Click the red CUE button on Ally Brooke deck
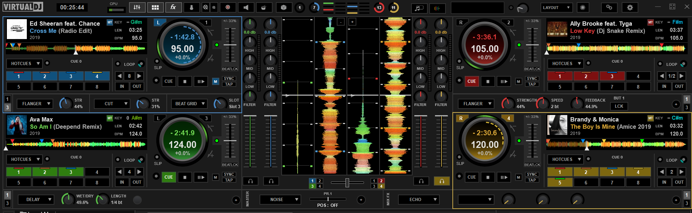The width and height of the screenshot is (692, 213). 472,81
